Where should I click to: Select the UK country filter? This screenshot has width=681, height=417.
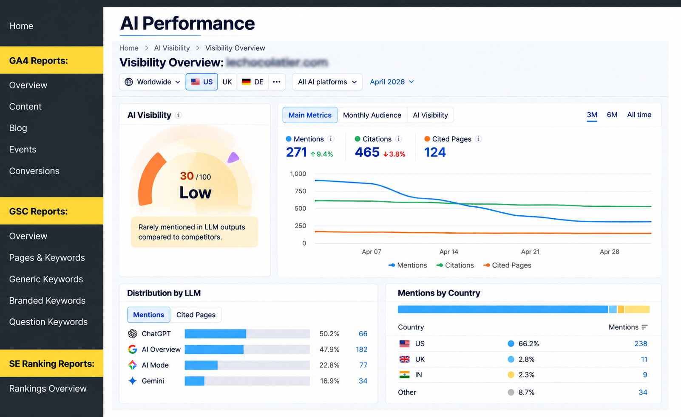coord(227,82)
